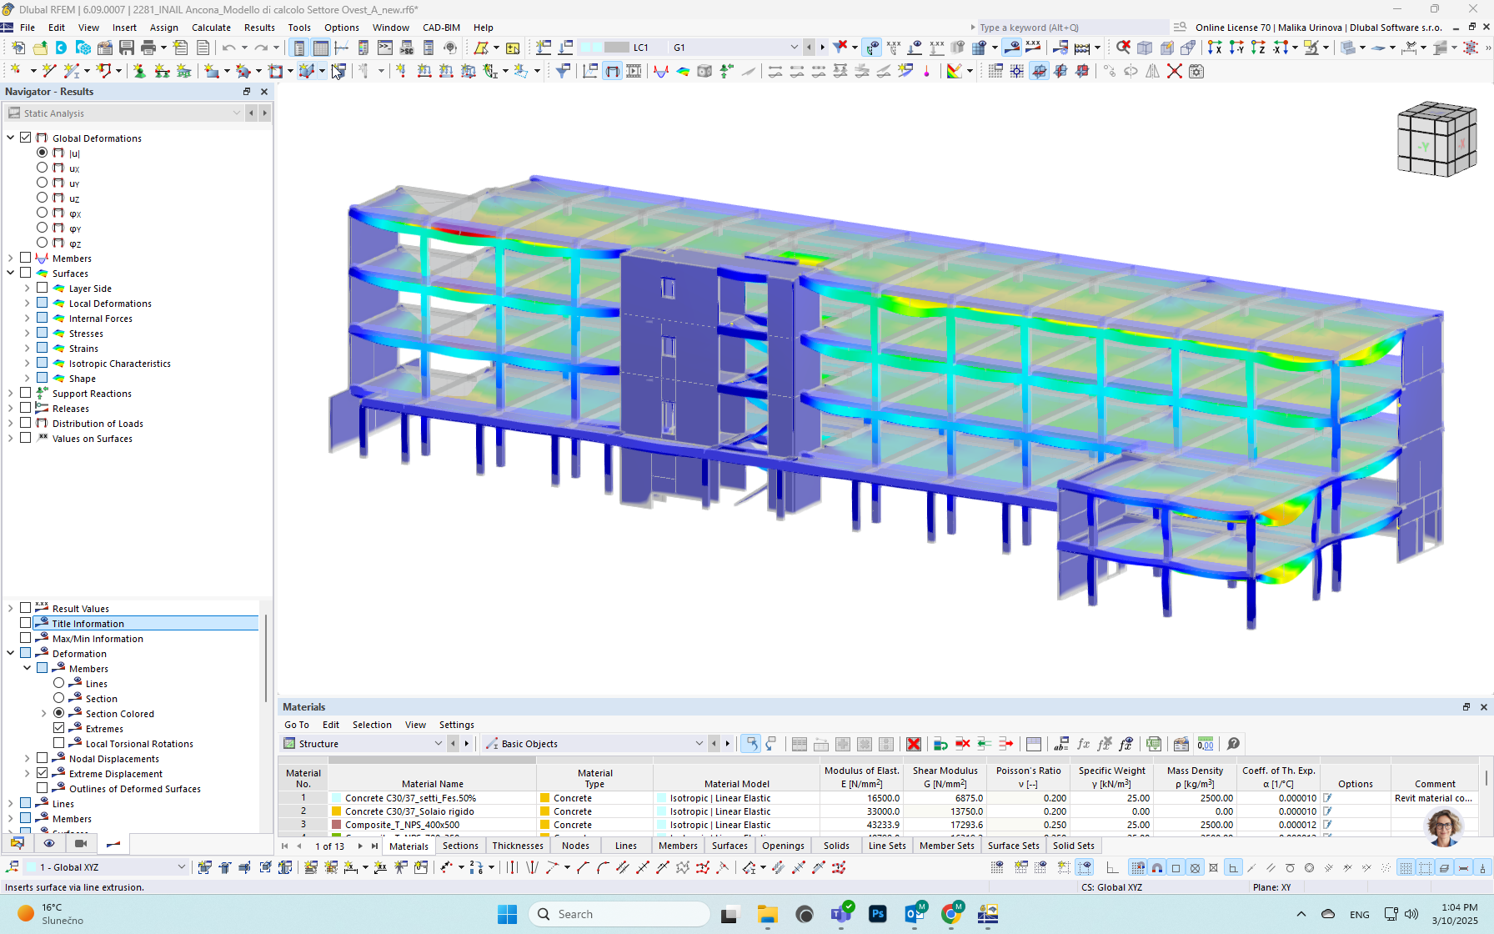Click the result animation film icon in toolbar

click(x=81, y=843)
